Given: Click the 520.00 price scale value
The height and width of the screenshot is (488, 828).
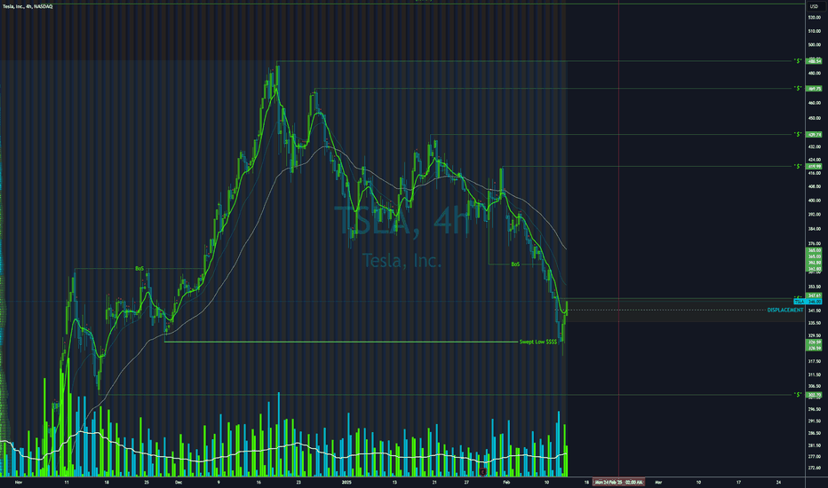Looking at the screenshot, I should coord(815,18).
